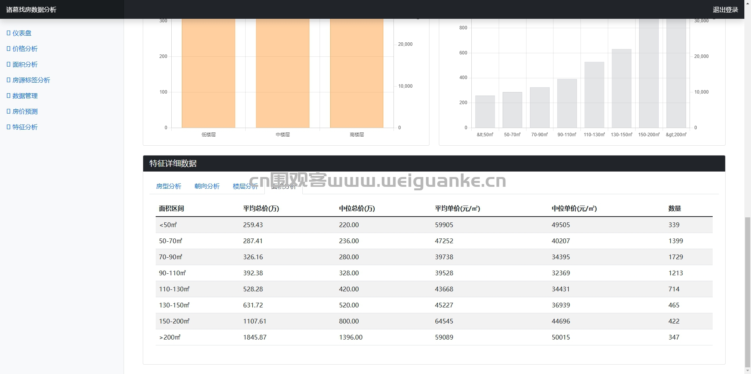The image size is (751, 374).
Task: Click the 90-110㎡ gray bar
Action: [567, 103]
